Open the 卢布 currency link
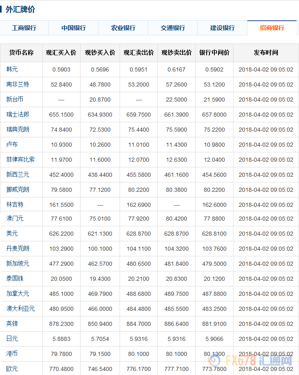299x375 pixels. (12, 145)
